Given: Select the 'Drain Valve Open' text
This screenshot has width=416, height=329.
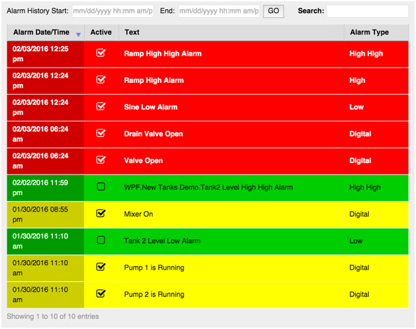Looking at the screenshot, I should coord(153,134).
